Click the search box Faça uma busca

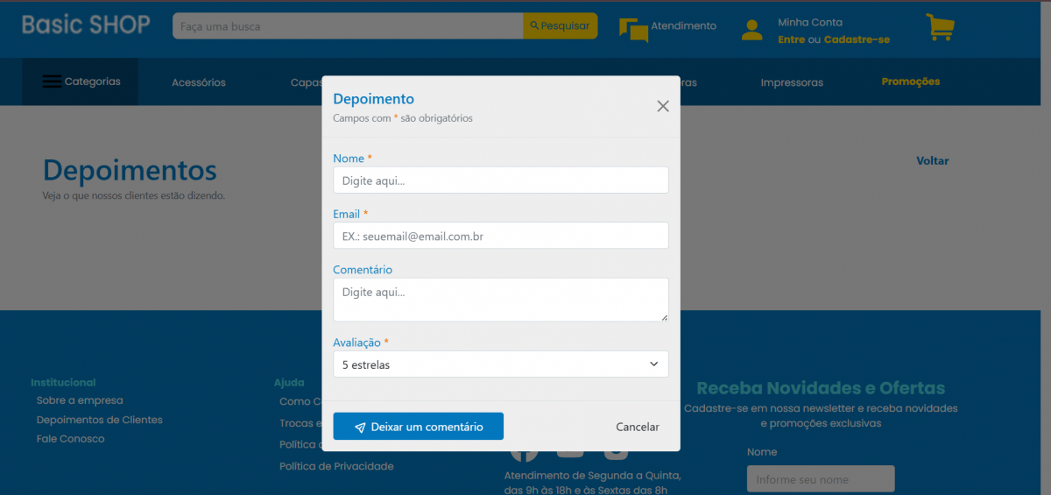[348, 26]
